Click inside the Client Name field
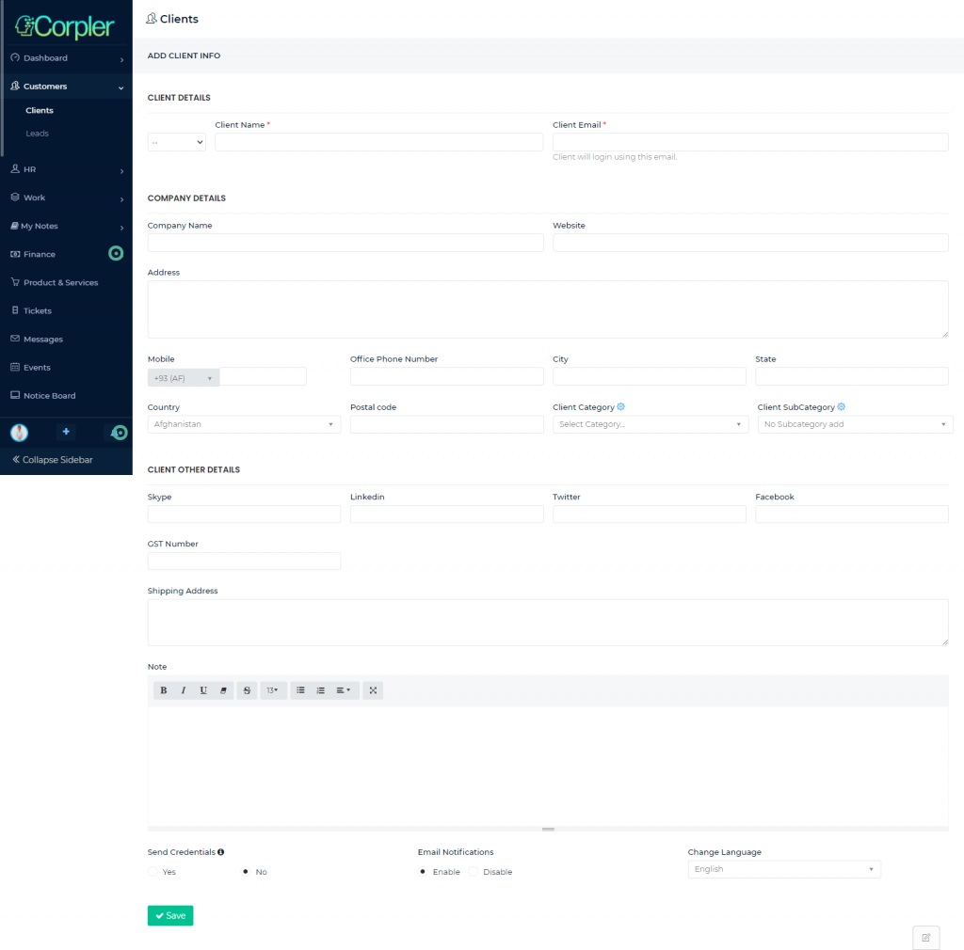 (x=378, y=141)
